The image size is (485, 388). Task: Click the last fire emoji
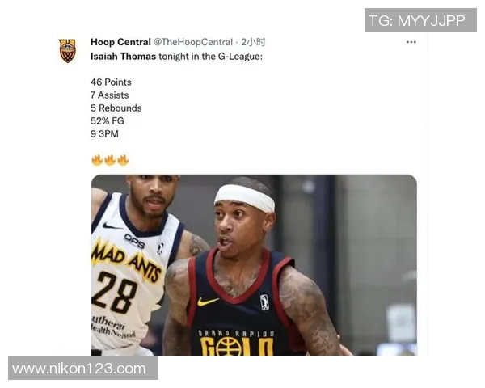[x=123, y=160]
